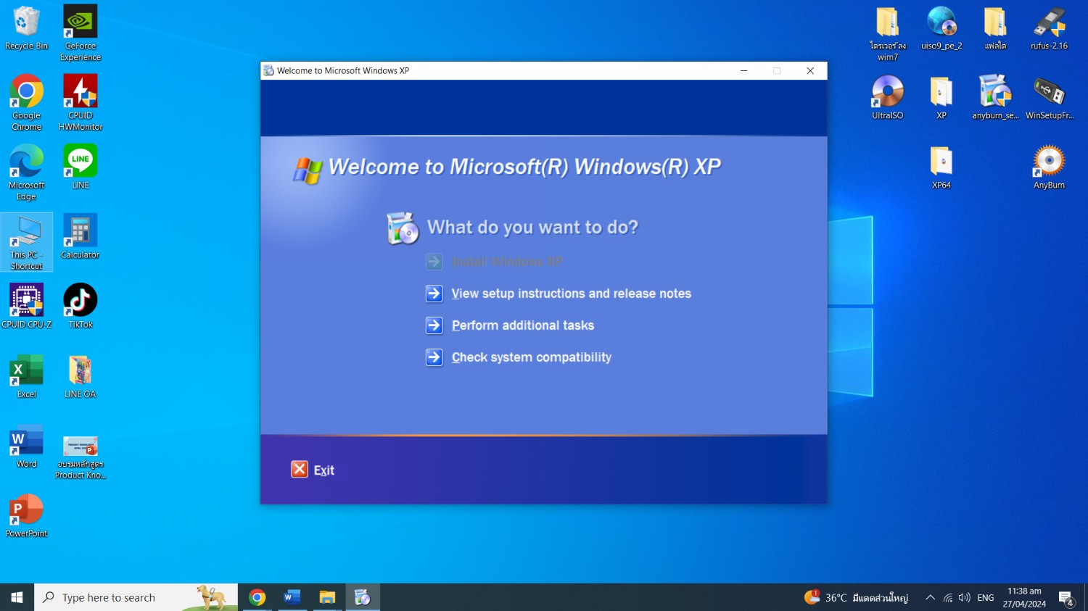Click the Windows XP setup taskbar button
The height and width of the screenshot is (611, 1088).
[363, 597]
